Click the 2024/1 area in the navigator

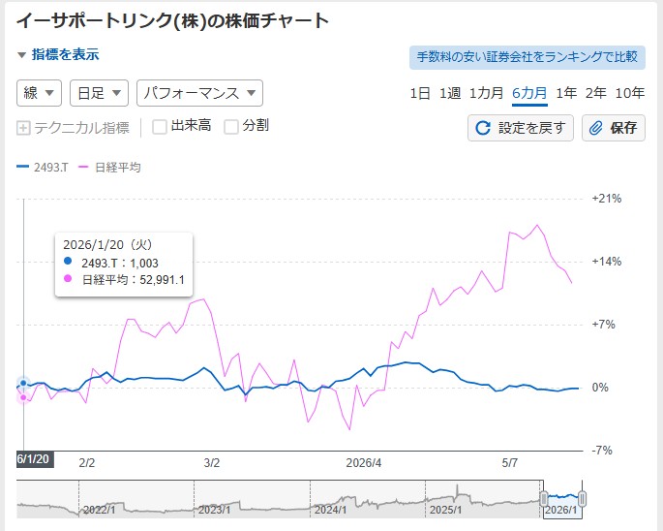point(331,510)
